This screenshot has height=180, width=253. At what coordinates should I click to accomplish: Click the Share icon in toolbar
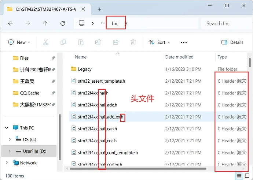point(116,42)
